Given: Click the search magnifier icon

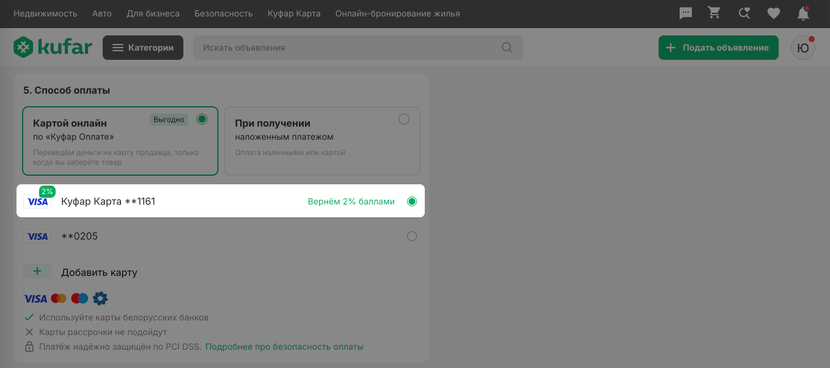Looking at the screenshot, I should coord(507,48).
